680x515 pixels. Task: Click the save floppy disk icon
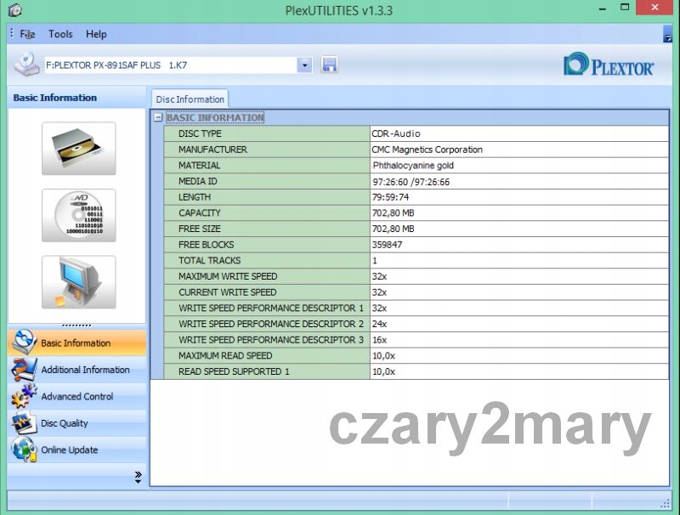coord(329,65)
